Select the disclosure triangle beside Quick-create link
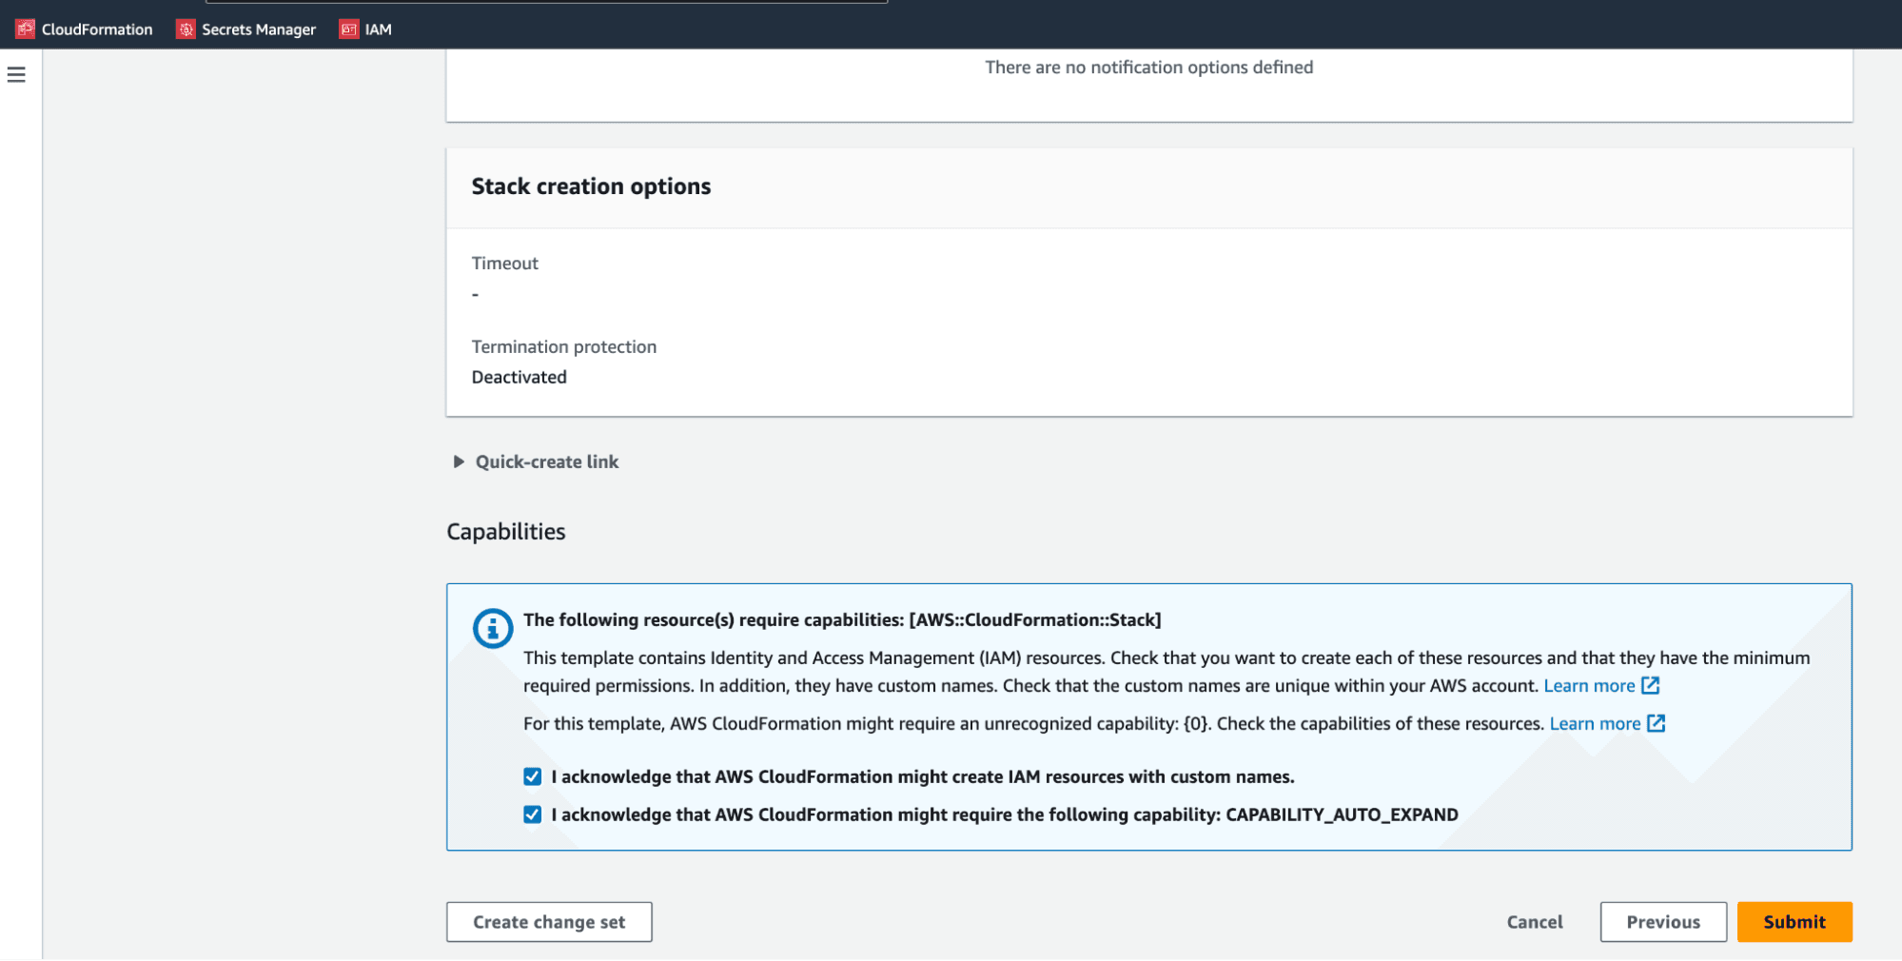Image resolution: width=1902 pixels, height=961 pixels. [x=459, y=461]
